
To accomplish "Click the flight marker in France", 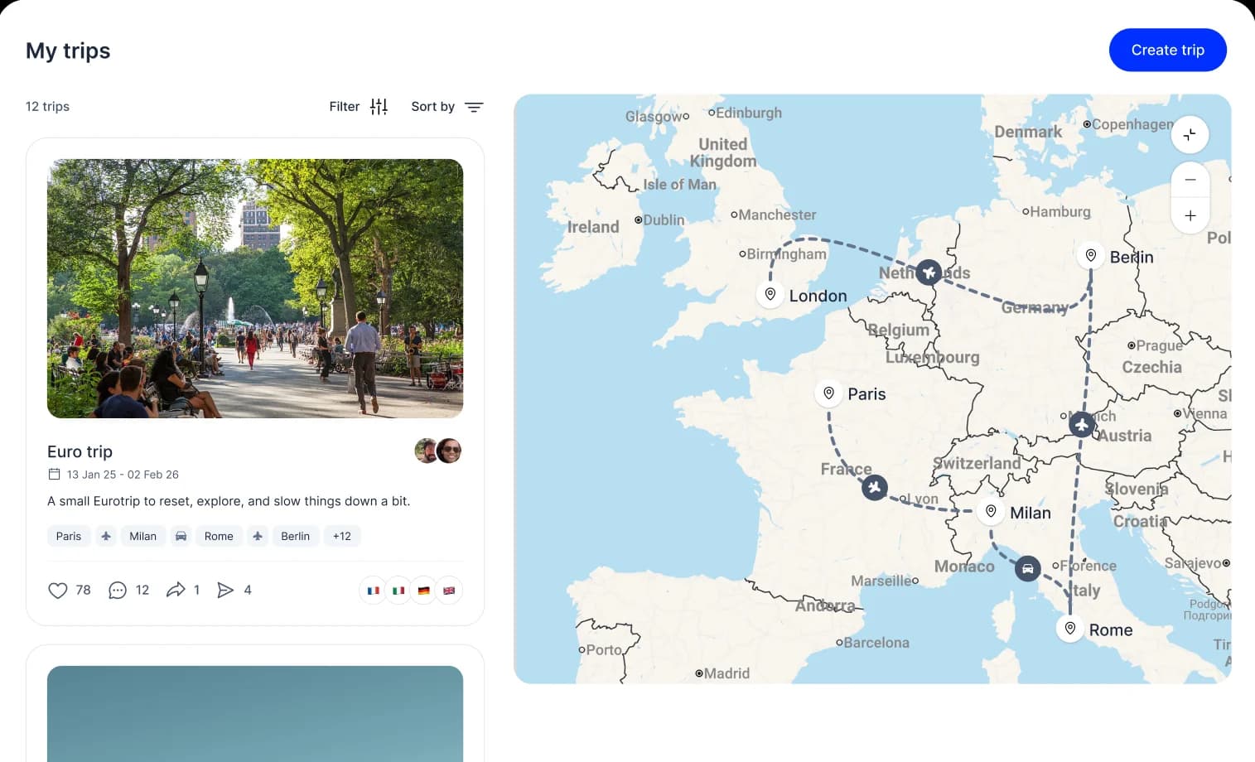I will pyautogui.click(x=875, y=487).
